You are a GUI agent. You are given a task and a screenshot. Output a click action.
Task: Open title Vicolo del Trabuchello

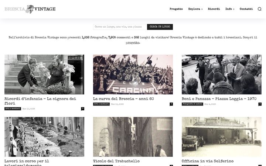pyautogui.click(x=116, y=161)
